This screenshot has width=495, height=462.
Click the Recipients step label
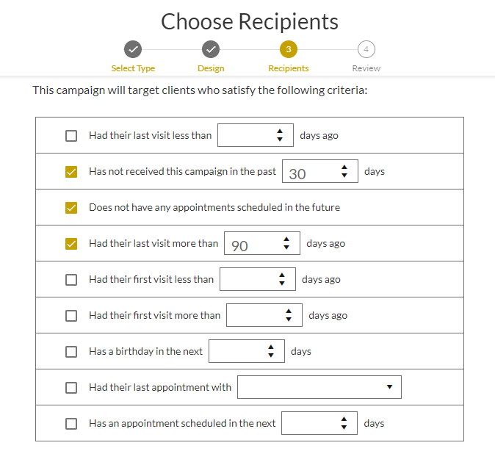click(289, 68)
